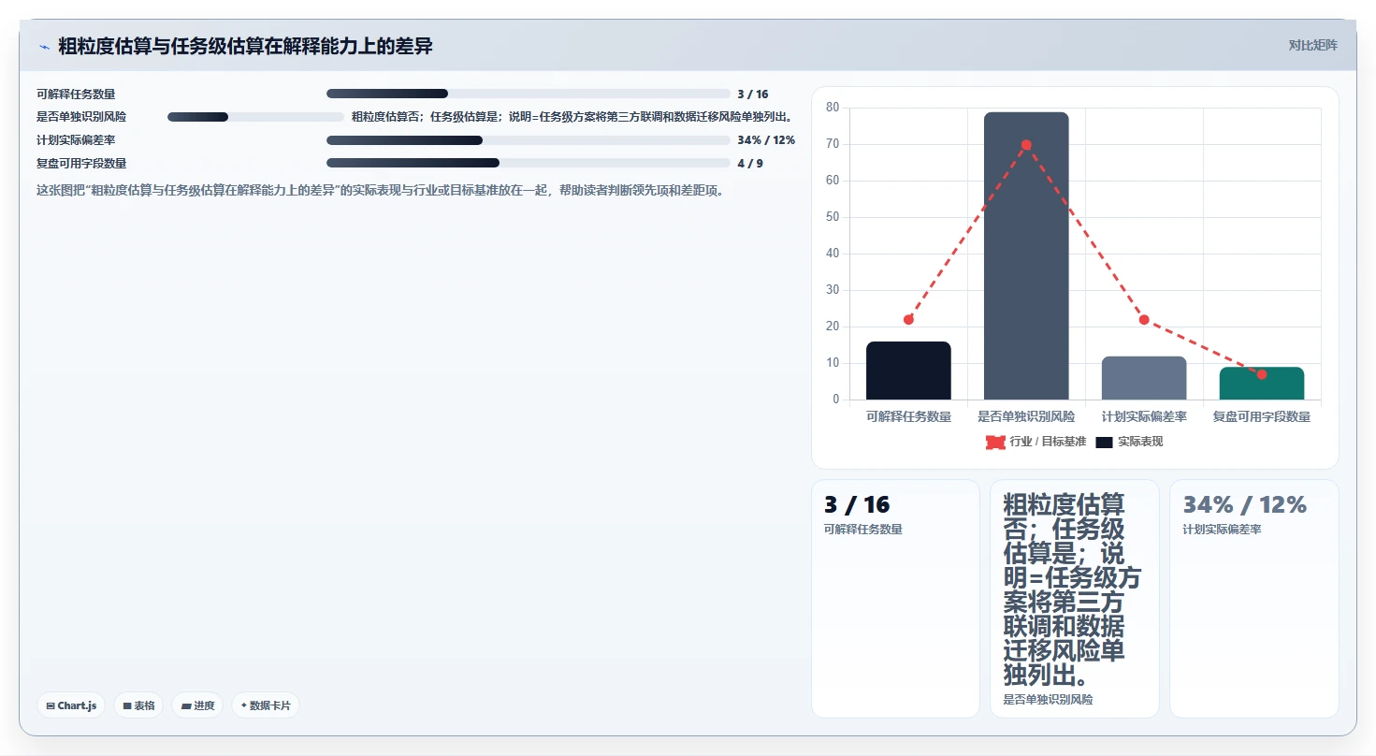Image resolution: width=1376 pixels, height=756 pixels.
Task: Click the 复盘可用字段数量 label in the progress list
Action: [81, 164]
